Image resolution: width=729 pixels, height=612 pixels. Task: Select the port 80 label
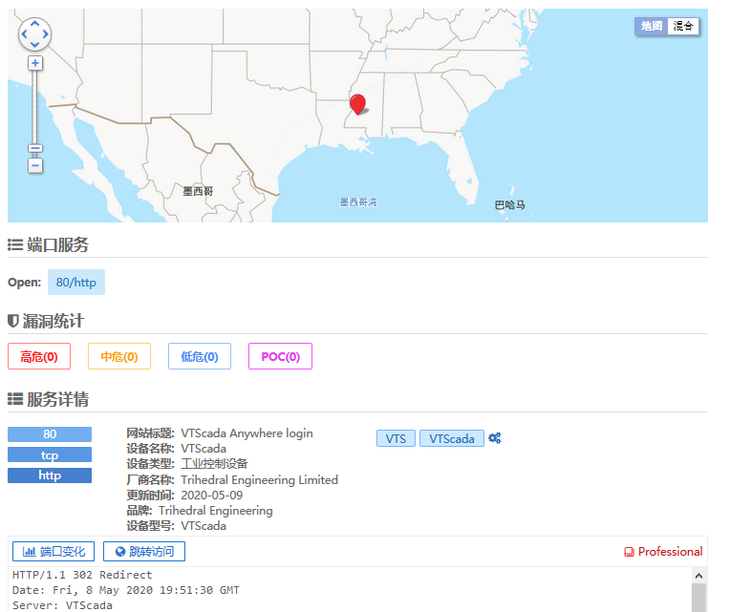[50, 434]
